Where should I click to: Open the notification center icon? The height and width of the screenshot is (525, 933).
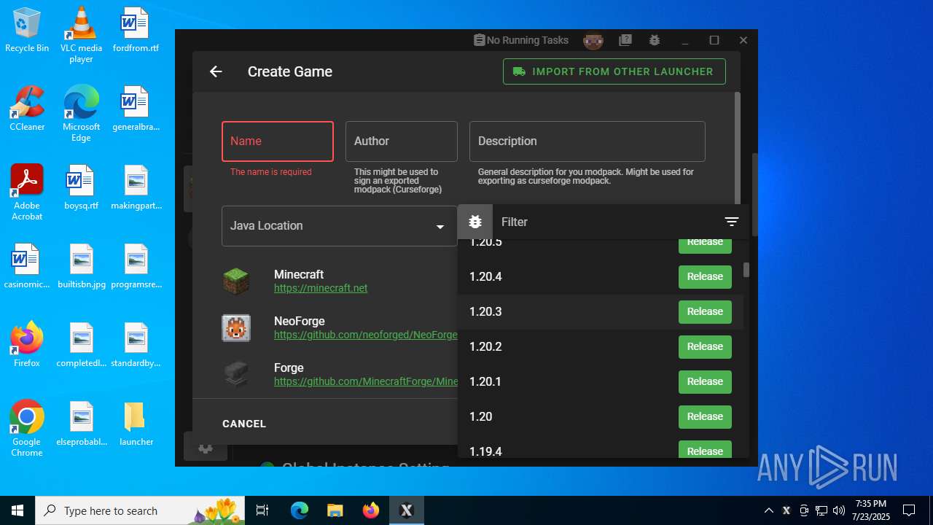[x=909, y=510]
